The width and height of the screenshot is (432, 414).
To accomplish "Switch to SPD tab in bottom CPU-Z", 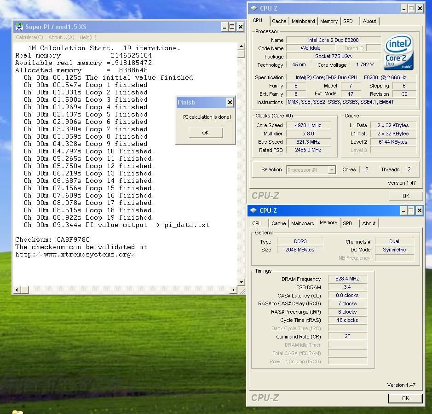I will point(347,223).
